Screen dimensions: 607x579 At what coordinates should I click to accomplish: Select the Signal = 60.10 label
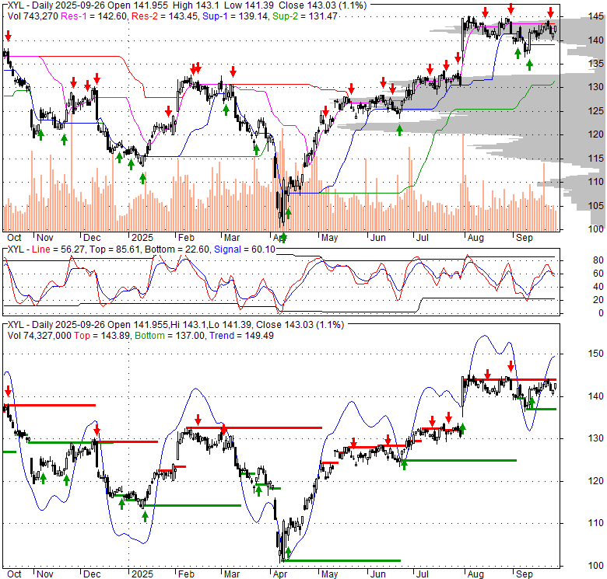pyautogui.click(x=244, y=249)
